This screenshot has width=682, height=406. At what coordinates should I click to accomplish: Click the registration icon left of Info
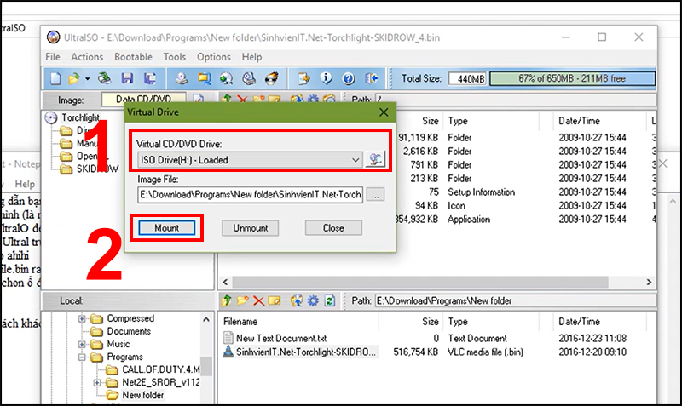point(303,78)
